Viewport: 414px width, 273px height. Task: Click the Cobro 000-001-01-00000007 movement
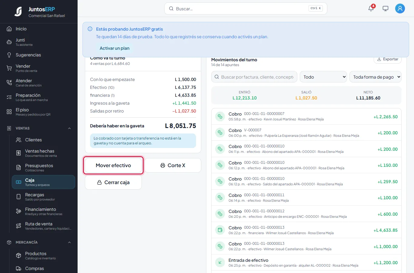pyautogui.click(x=306, y=116)
